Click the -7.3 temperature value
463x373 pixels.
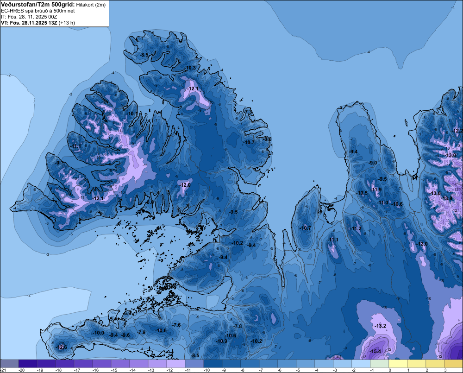(249, 112)
